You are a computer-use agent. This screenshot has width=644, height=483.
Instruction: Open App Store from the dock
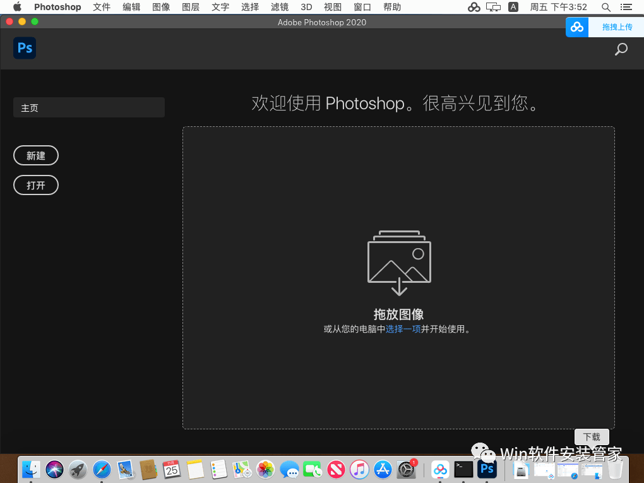coord(383,470)
